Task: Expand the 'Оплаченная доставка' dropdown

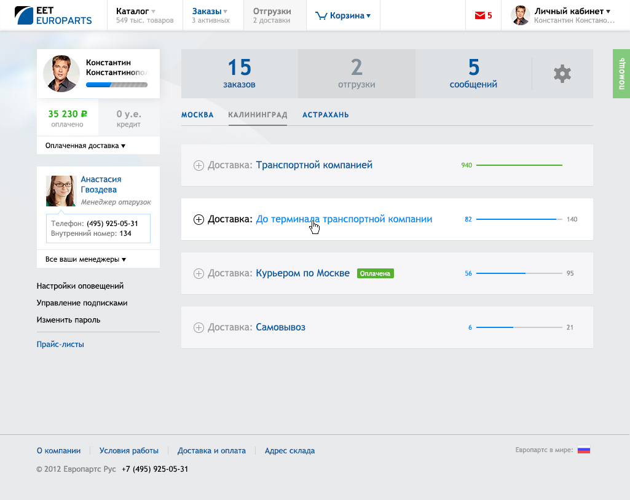Action: [x=85, y=146]
